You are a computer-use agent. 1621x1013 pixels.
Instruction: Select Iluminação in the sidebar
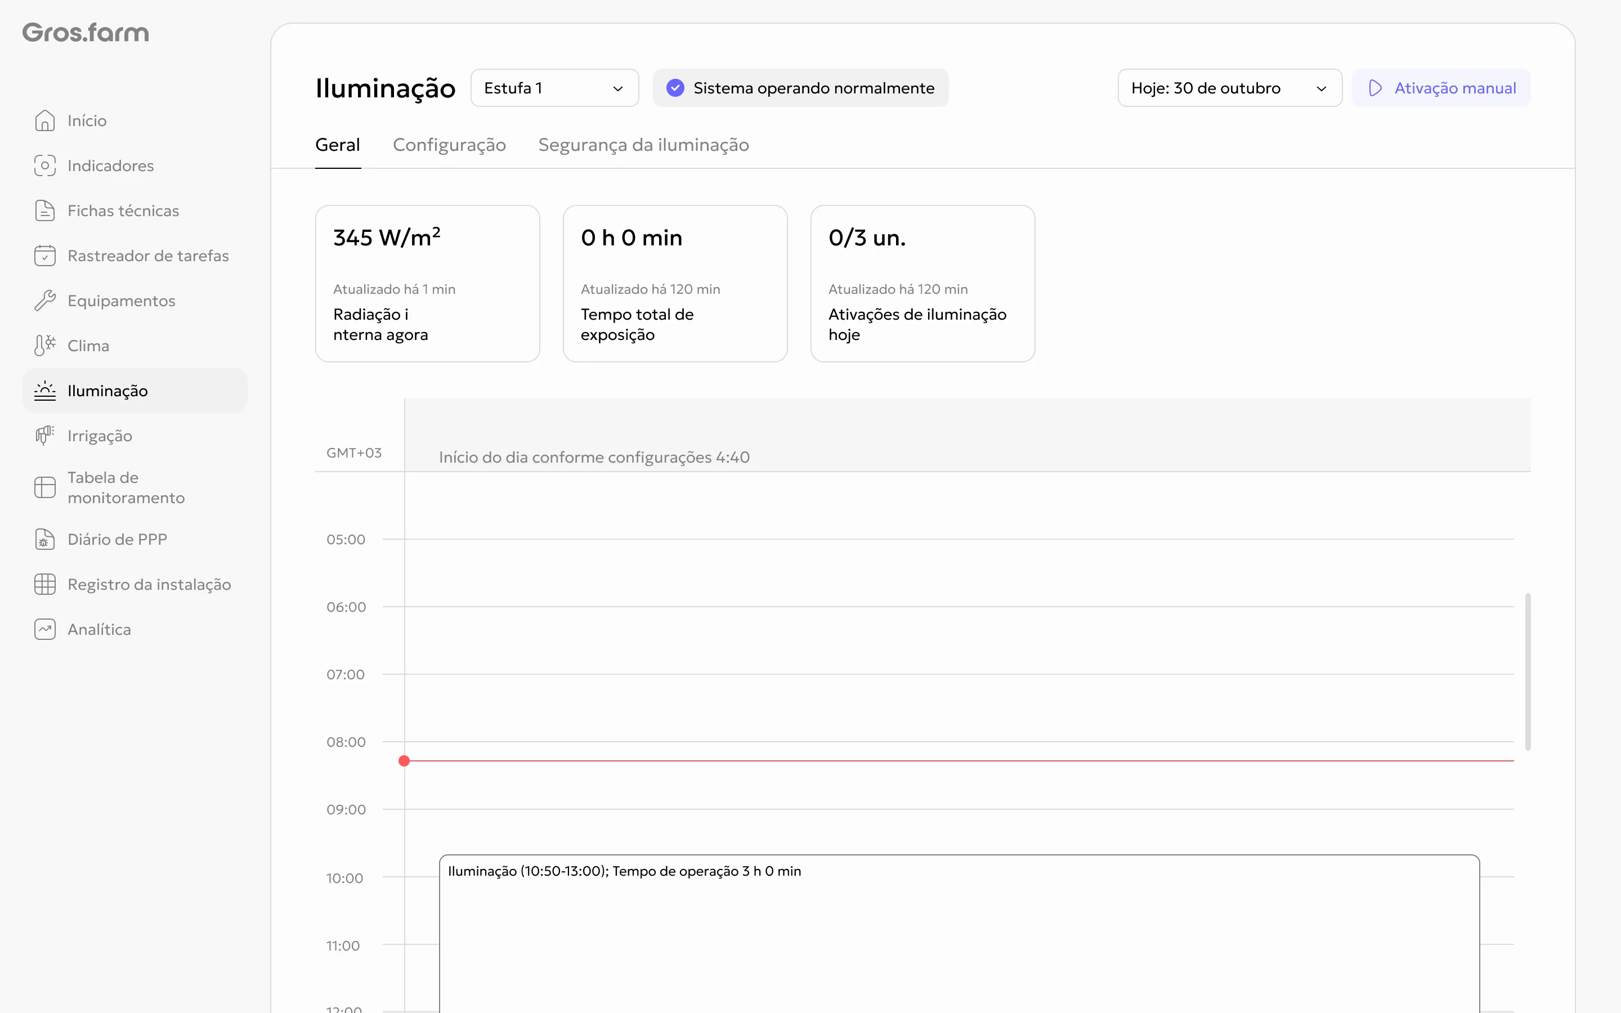pos(135,391)
